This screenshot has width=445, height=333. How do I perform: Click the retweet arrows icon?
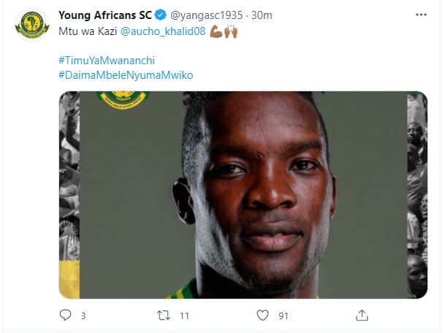[x=164, y=315]
